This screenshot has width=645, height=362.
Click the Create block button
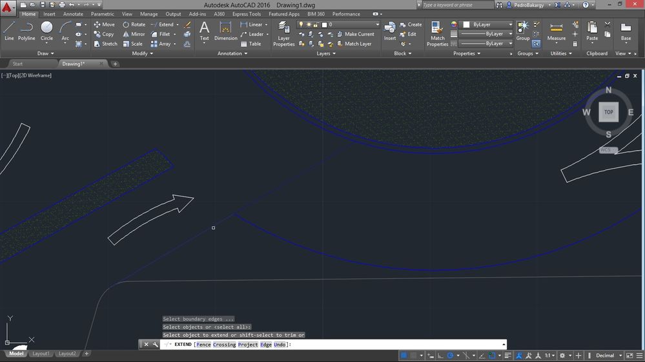411,24
